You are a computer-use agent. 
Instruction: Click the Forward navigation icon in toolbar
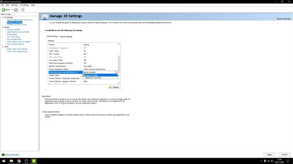16,10
